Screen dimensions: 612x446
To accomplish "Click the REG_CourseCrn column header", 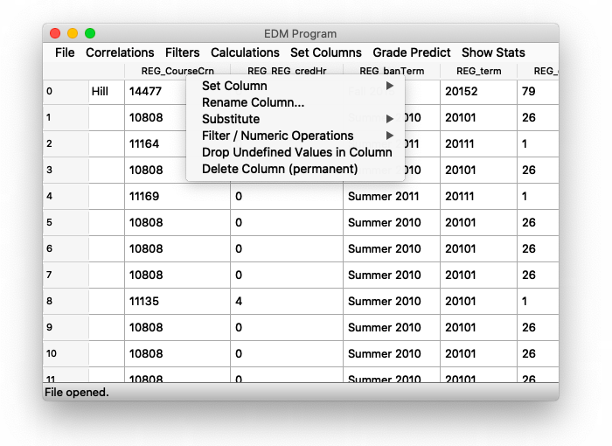I will pyautogui.click(x=177, y=71).
